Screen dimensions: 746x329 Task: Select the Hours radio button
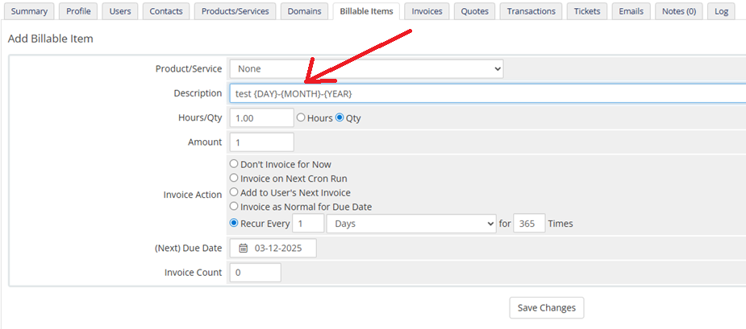[302, 117]
